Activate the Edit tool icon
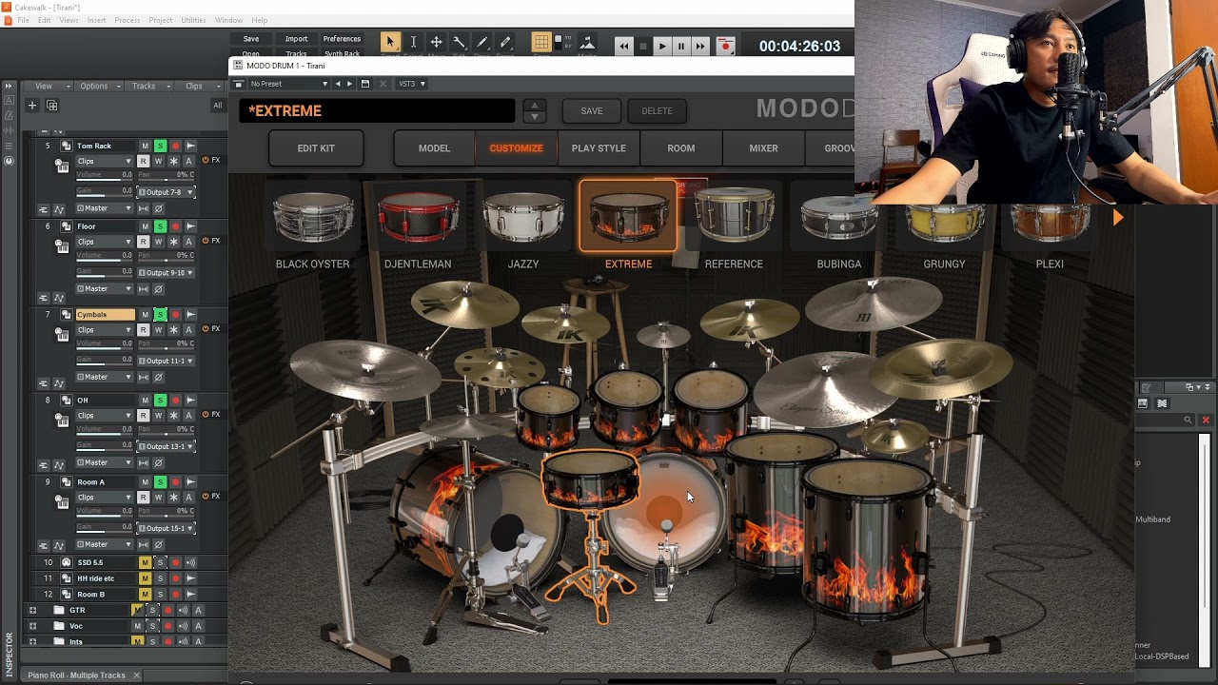Viewport: 1218px width, 685px height. coord(459,42)
